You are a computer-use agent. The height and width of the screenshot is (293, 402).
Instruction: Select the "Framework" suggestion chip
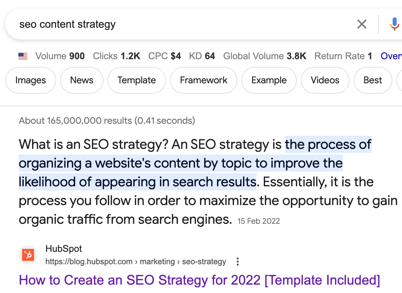coord(203,80)
